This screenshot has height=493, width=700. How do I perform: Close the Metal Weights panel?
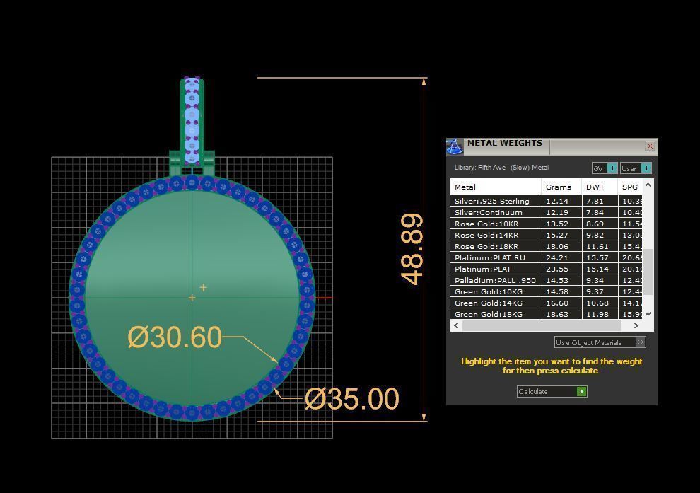click(x=650, y=146)
